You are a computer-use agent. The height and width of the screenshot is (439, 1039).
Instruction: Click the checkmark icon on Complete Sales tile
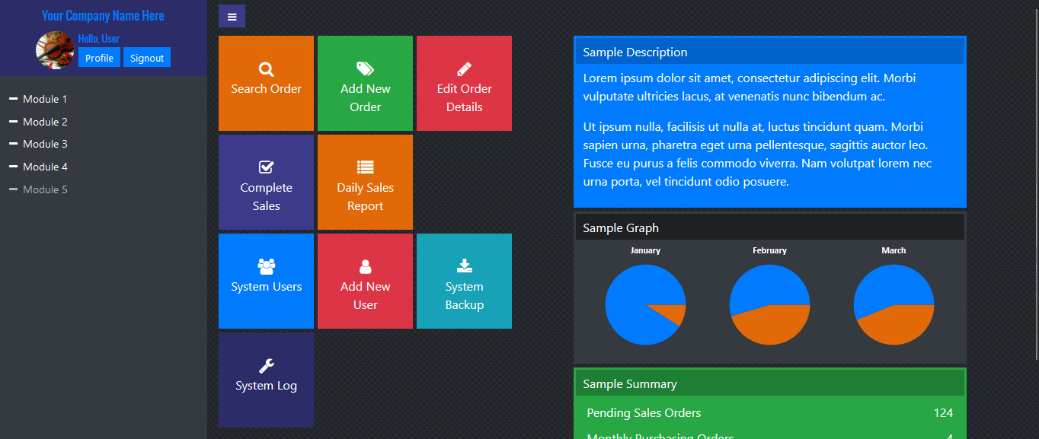tap(266, 167)
